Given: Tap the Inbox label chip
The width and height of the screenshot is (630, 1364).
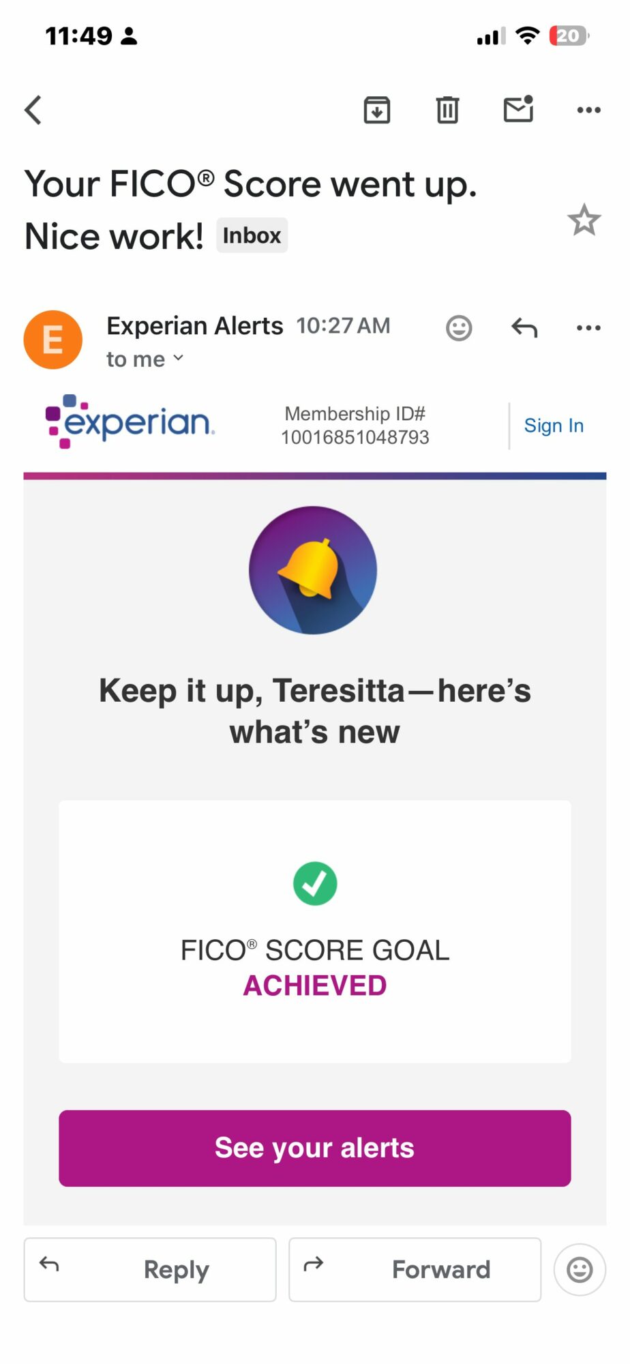Looking at the screenshot, I should click(x=252, y=235).
